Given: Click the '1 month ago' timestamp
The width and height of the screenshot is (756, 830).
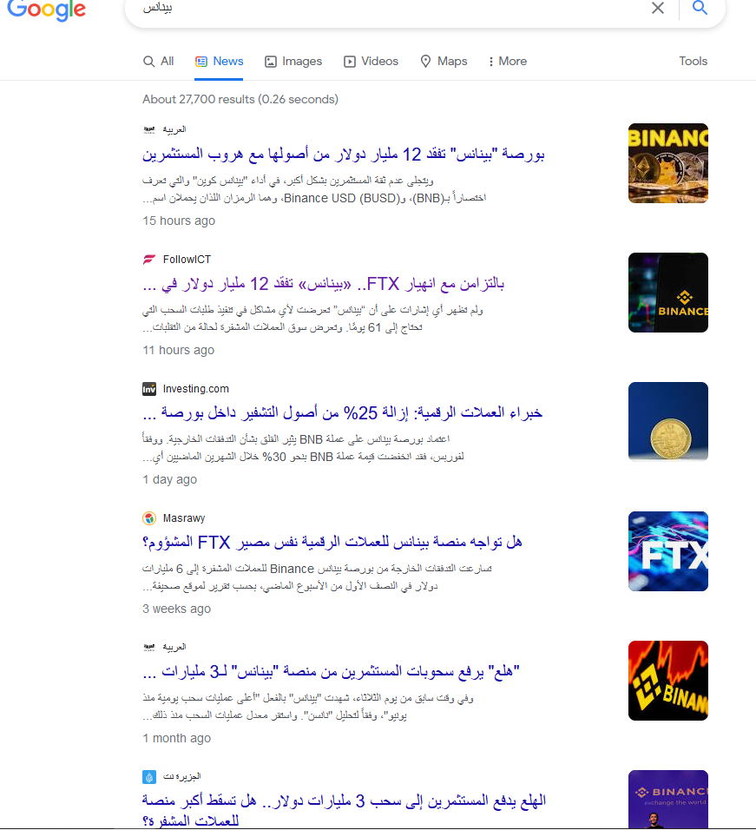Looking at the screenshot, I should coord(176,739).
